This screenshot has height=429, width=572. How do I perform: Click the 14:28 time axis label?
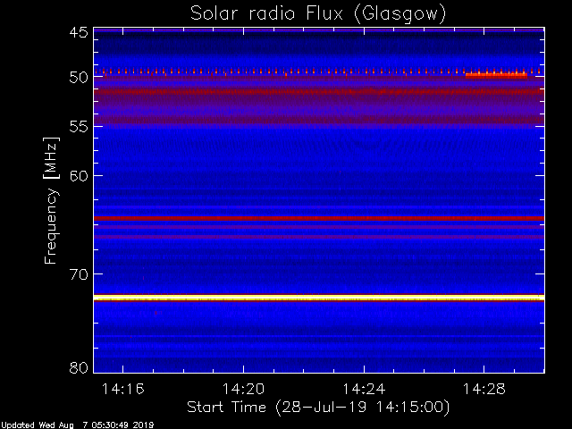point(484,389)
